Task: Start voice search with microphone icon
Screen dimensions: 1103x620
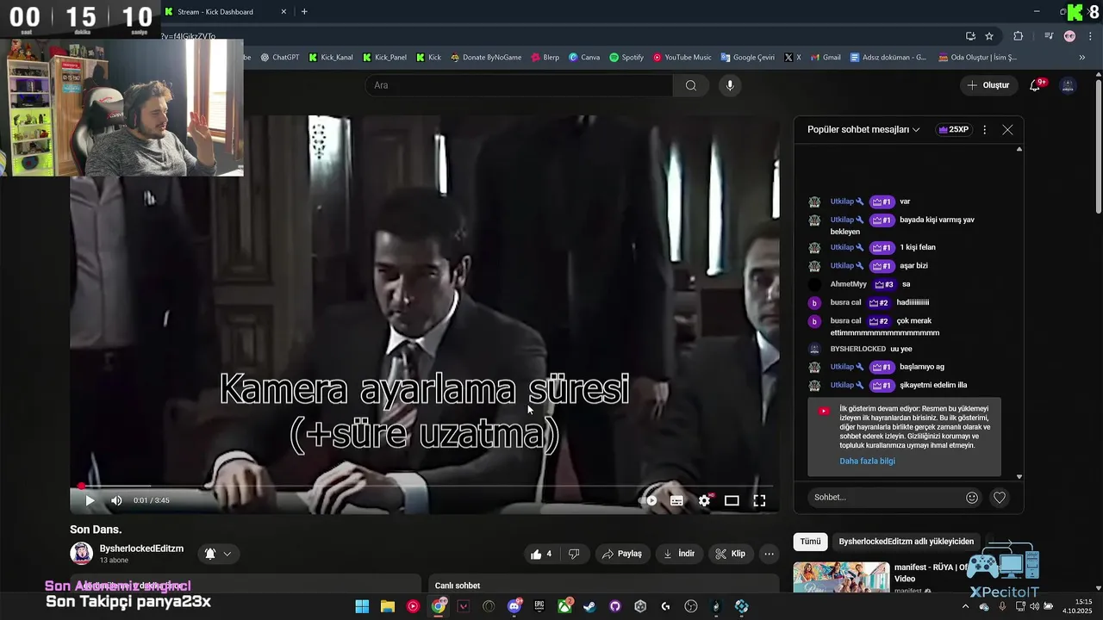Action: [730, 85]
